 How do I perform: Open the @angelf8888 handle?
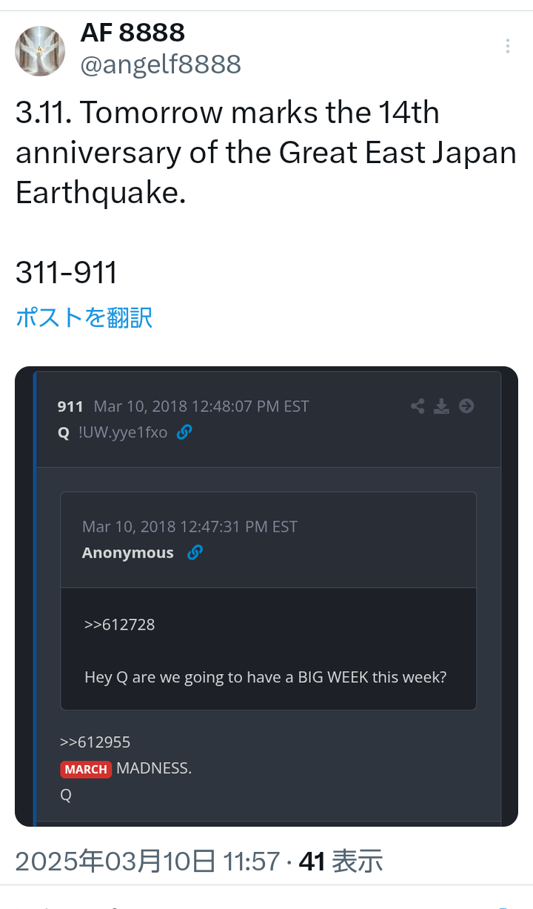point(161,65)
